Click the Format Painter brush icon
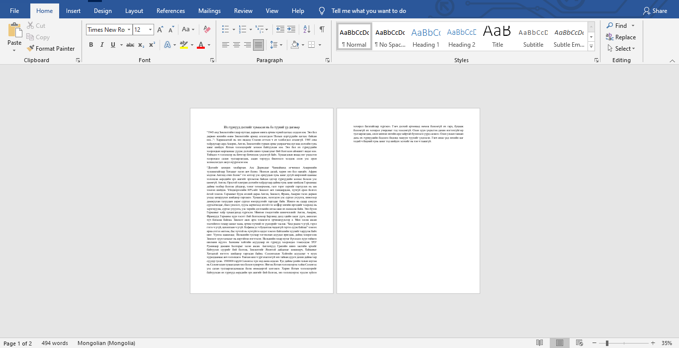Screen dimensions: 679x348 pos(30,49)
